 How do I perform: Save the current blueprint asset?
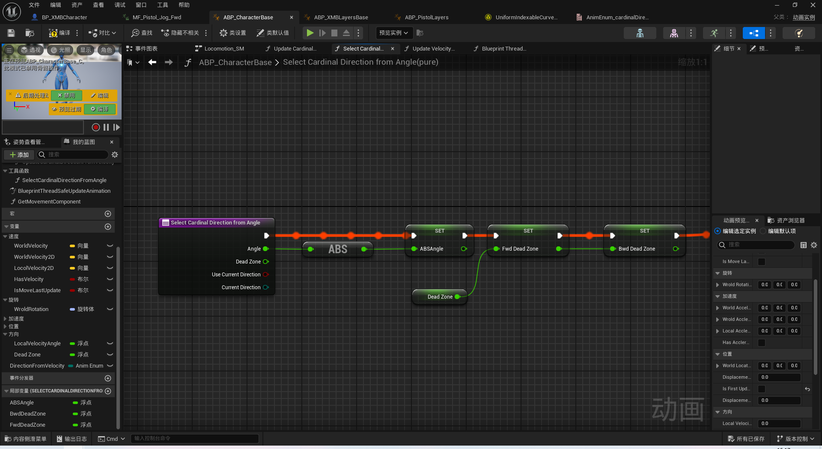[x=11, y=33]
